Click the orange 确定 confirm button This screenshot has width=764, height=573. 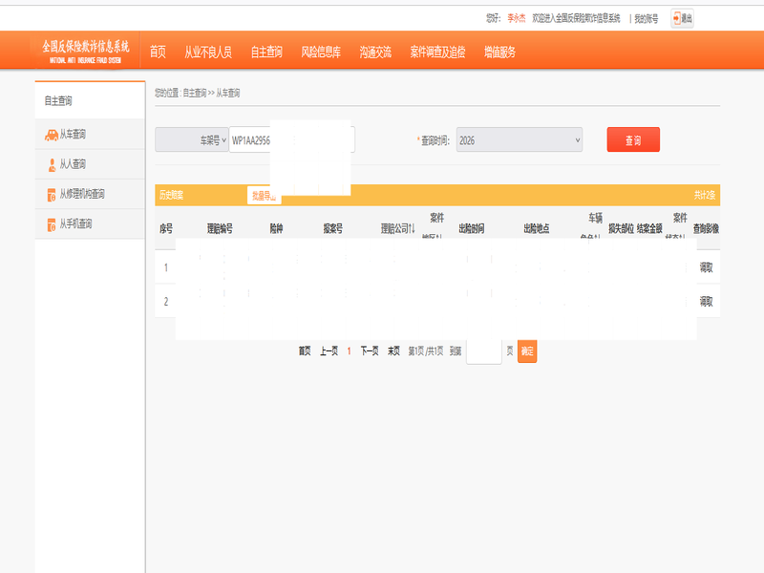point(527,350)
